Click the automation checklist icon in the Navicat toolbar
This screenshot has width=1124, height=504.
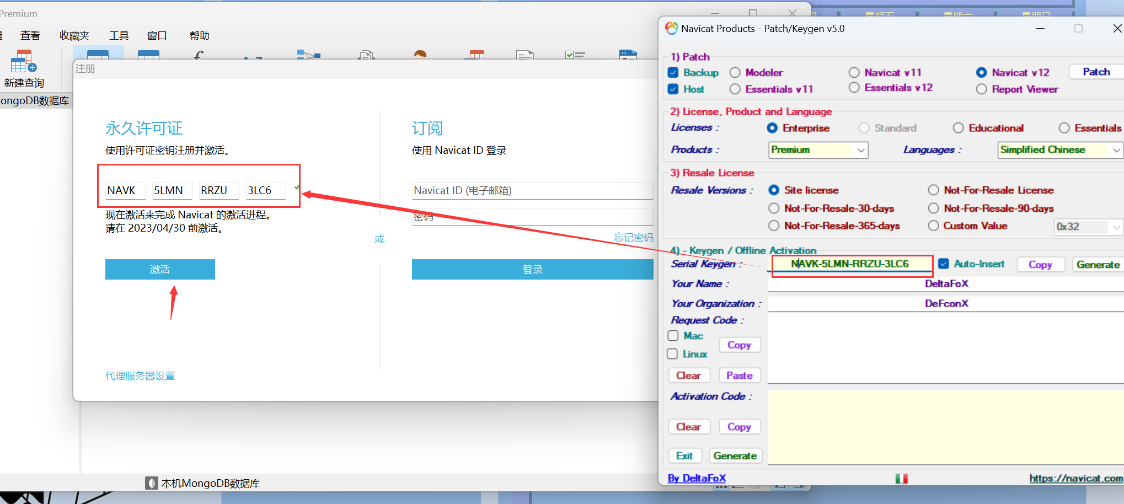(x=575, y=55)
